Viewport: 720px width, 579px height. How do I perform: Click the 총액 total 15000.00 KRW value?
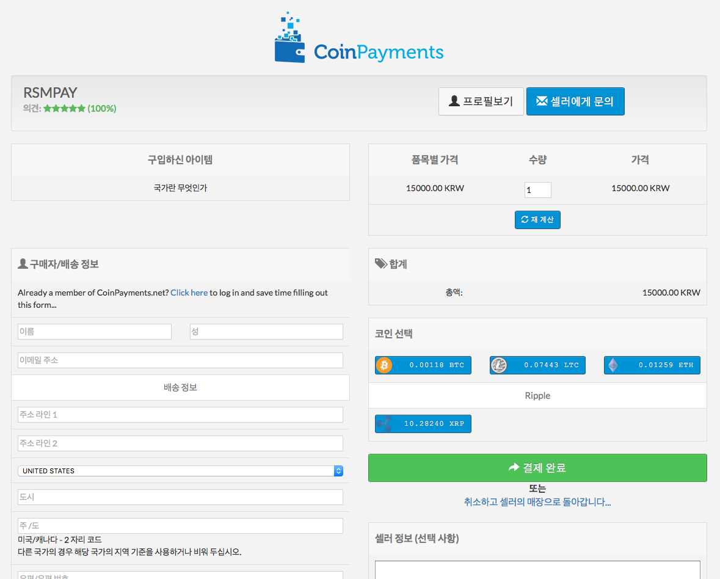pyautogui.click(x=671, y=293)
